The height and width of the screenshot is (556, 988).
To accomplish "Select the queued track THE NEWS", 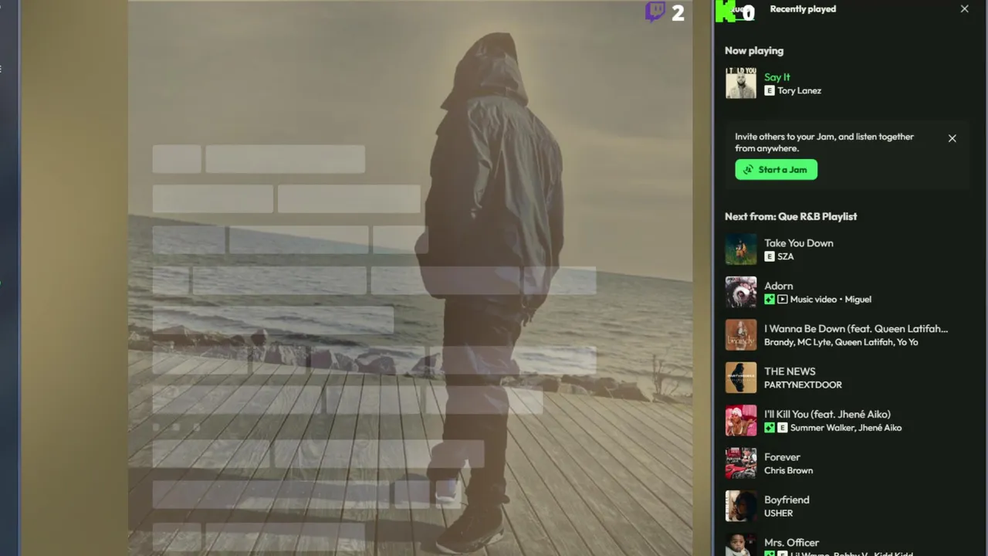I will pyautogui.click(x=790, y=371).
